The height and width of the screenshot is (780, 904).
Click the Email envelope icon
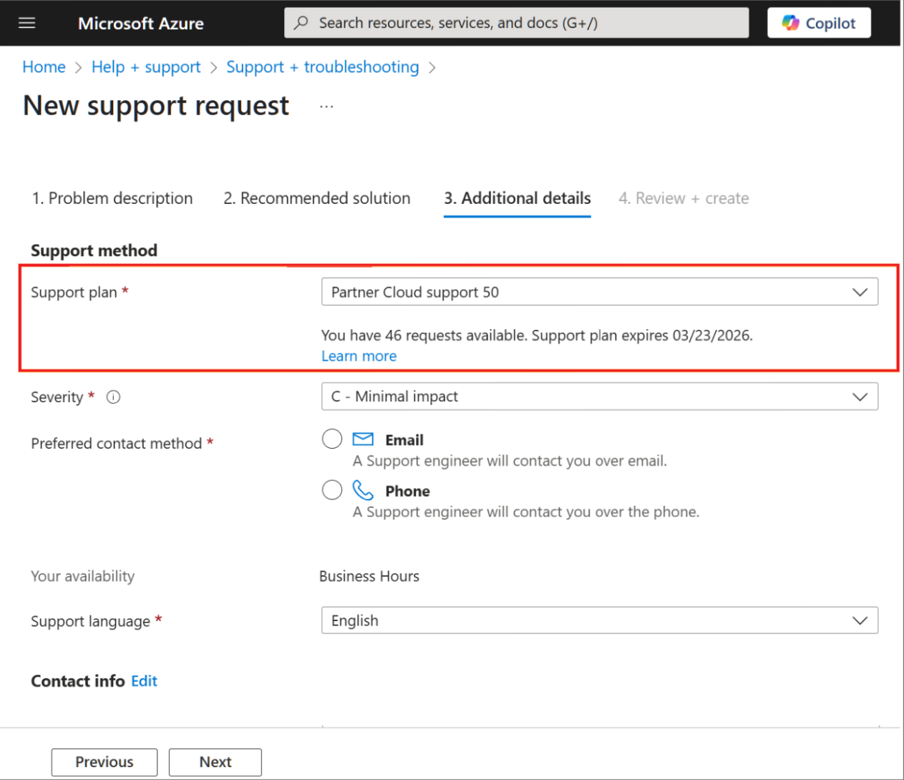pos(363,439)
